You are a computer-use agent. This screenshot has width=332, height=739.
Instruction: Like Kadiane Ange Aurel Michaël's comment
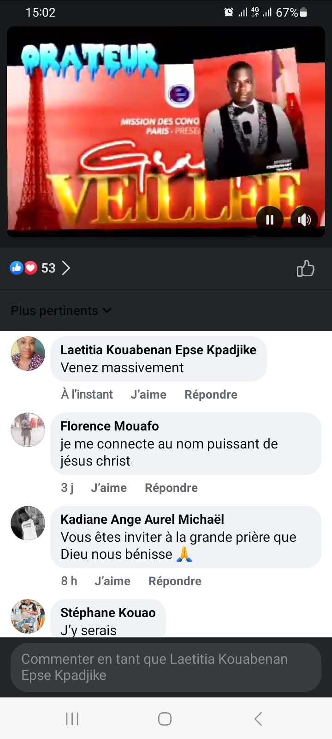112,581
